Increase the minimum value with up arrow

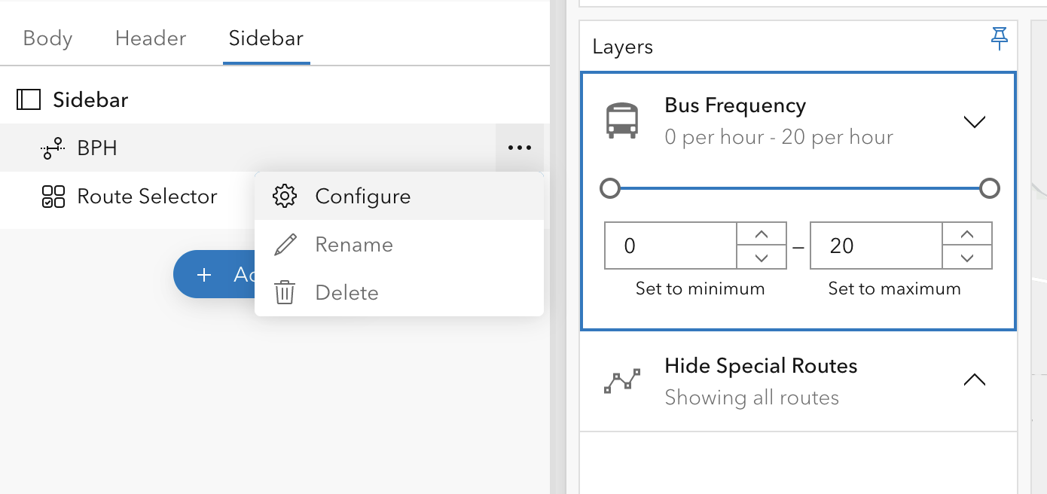pos(761,234)
